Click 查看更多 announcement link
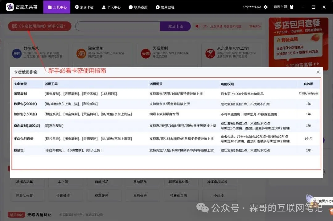333x221 pixels. (x=255, y=26)
